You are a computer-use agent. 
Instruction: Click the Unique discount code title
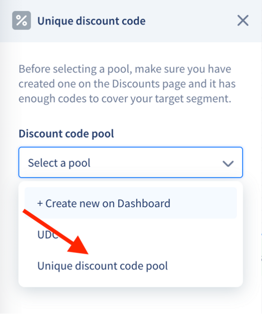(92, 21)
